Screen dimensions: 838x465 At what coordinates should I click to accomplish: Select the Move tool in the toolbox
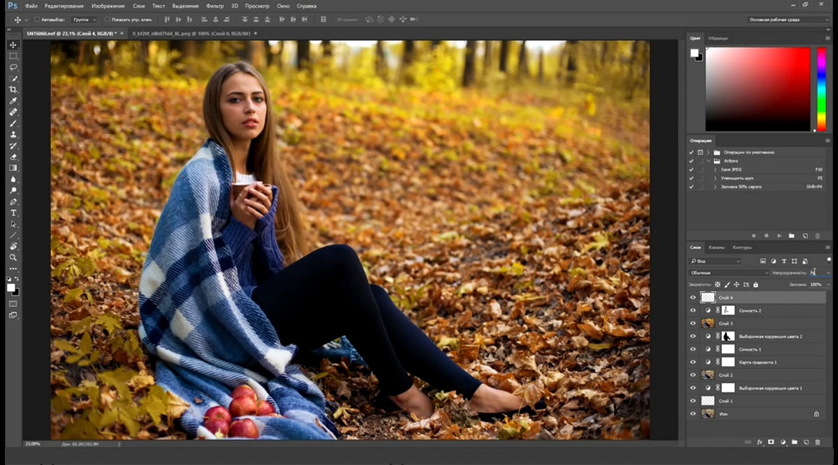[13, 45]
